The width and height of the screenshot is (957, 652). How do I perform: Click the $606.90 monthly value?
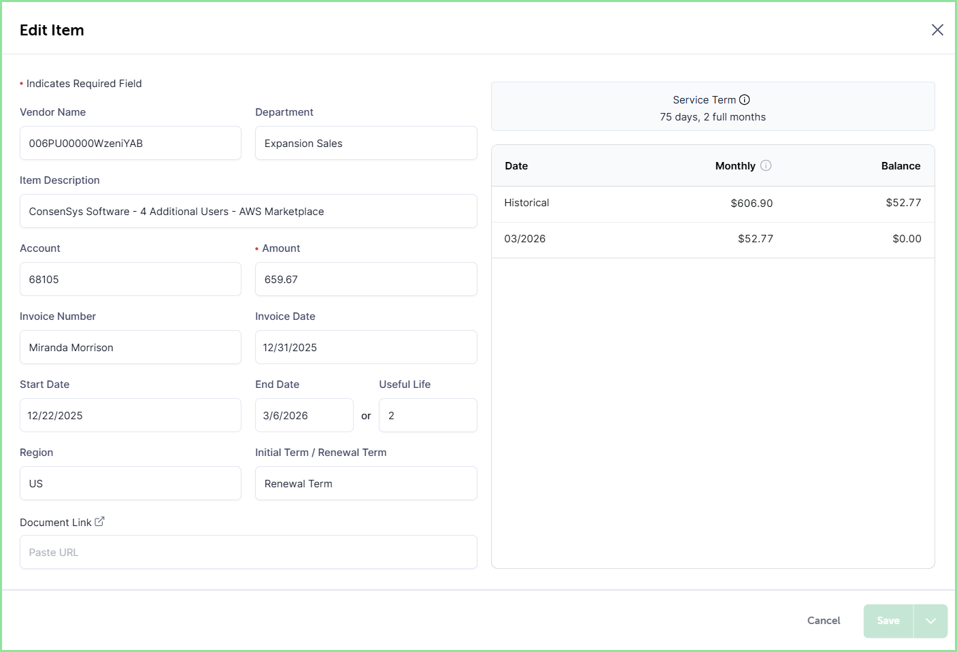(752, 203)
